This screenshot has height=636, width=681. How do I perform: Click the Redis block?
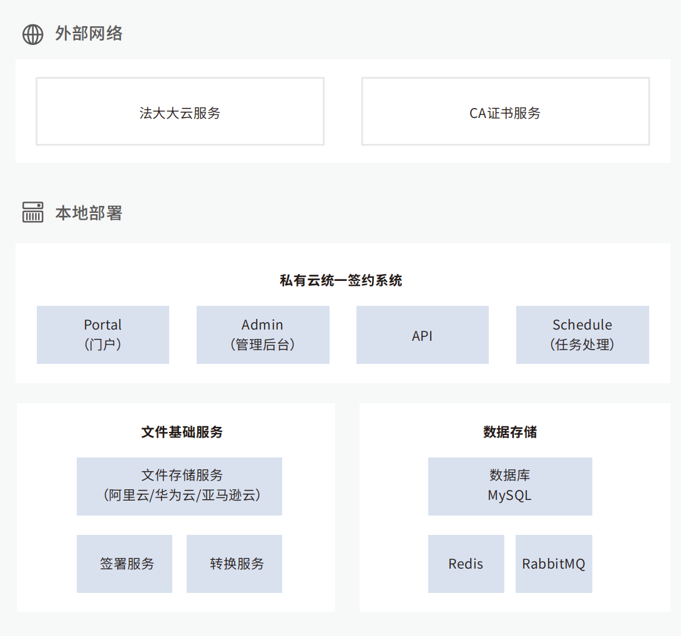[x=466, y=564]
